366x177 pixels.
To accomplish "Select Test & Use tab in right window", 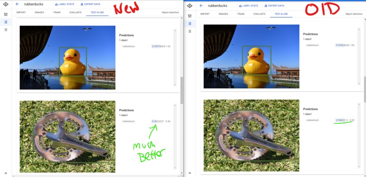I will pyautogui.click(x=281, y=14).
